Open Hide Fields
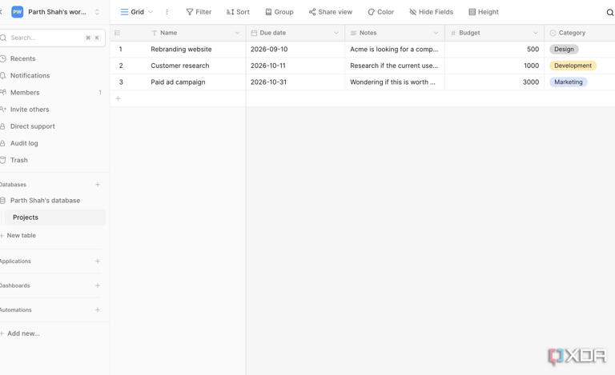 pyautogui.click(x=431, y=12)
